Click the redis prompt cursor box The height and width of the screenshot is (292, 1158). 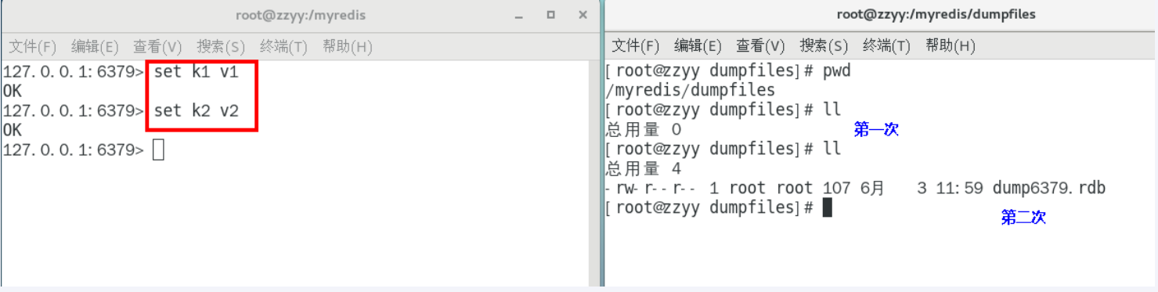pos(158,150)
